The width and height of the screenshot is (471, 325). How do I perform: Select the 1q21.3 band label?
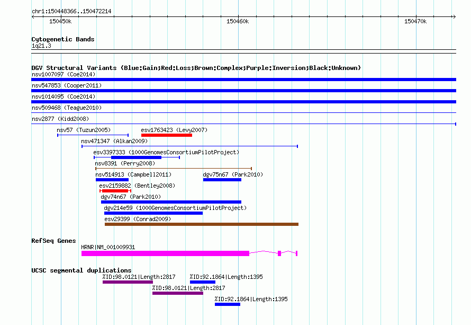[41, 46]
